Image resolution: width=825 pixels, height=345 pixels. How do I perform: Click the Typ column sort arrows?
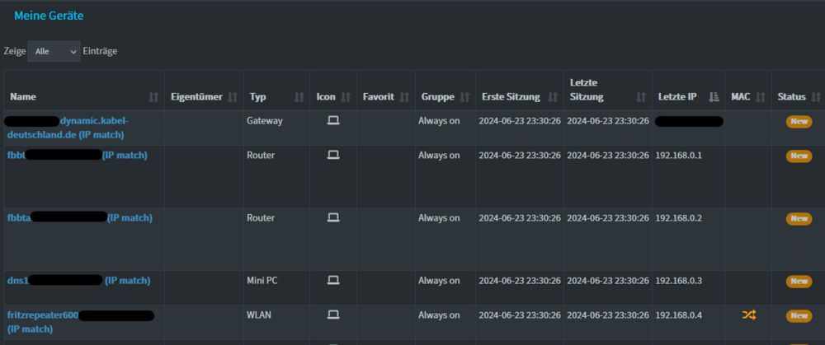pyautogui.click(x=299, y=97)
